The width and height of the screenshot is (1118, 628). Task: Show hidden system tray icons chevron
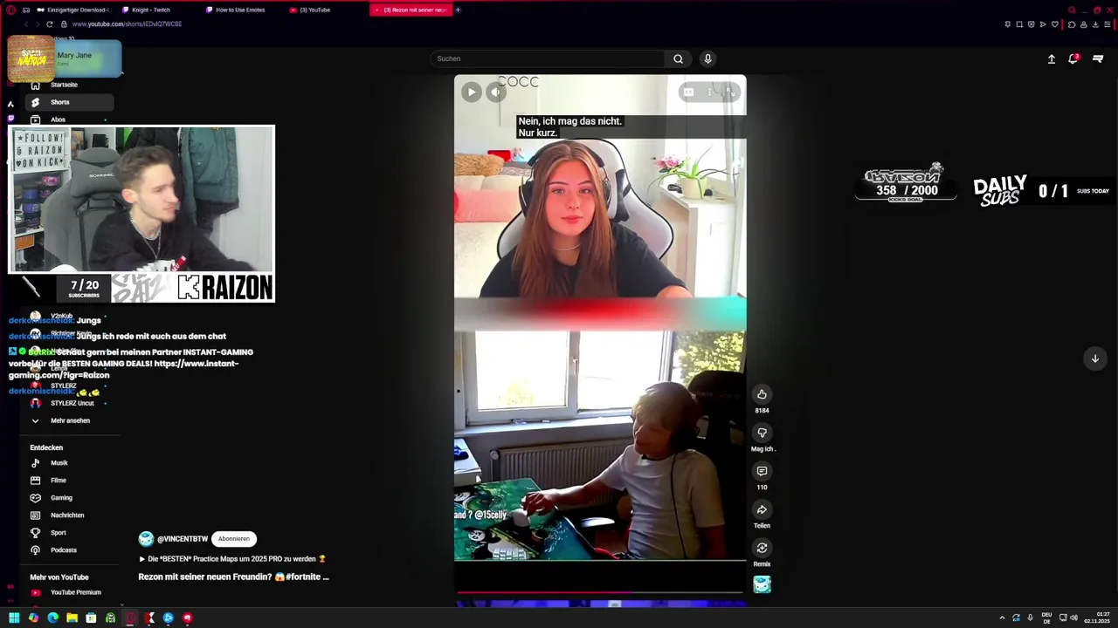tap(1002, 618)
